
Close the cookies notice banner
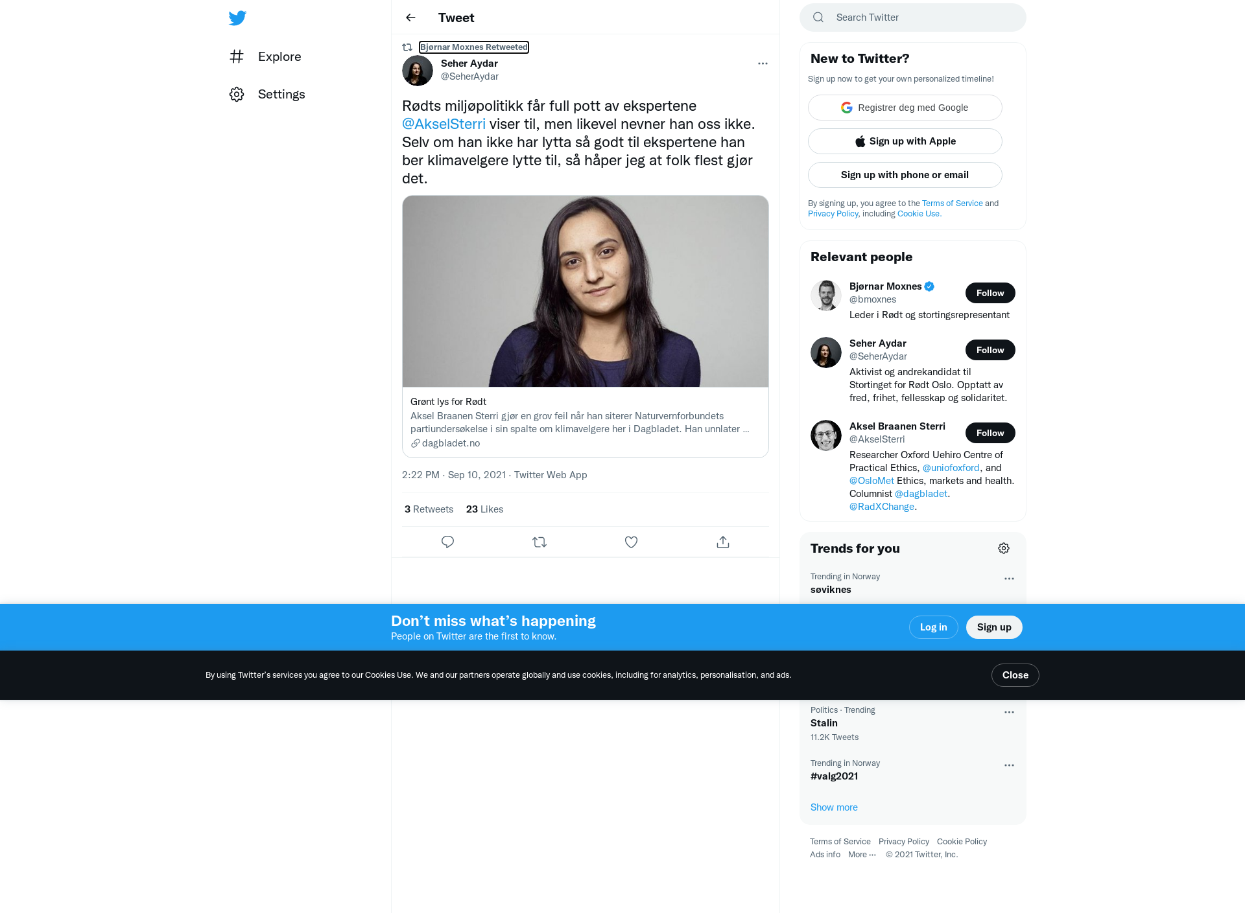1015,675
